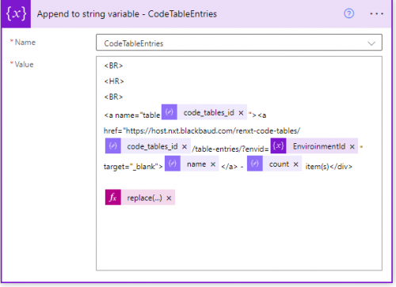Click the '<HR>' line in Value
Image resolution: width=396 pixels, height=287 pixels.
point(114,81)
